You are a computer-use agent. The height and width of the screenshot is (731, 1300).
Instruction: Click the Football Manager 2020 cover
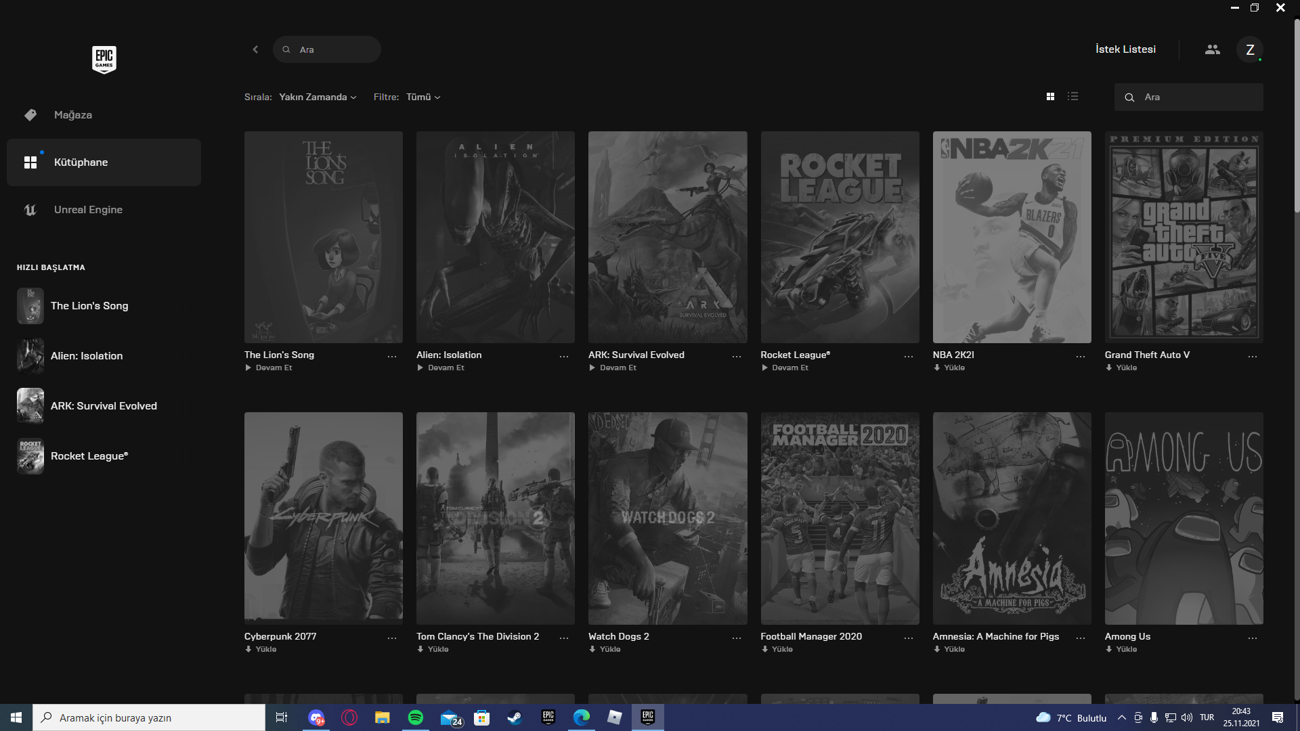point(840,518)
